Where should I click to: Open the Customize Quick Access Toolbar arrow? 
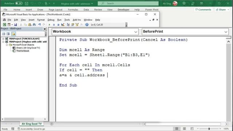point(54,3)
